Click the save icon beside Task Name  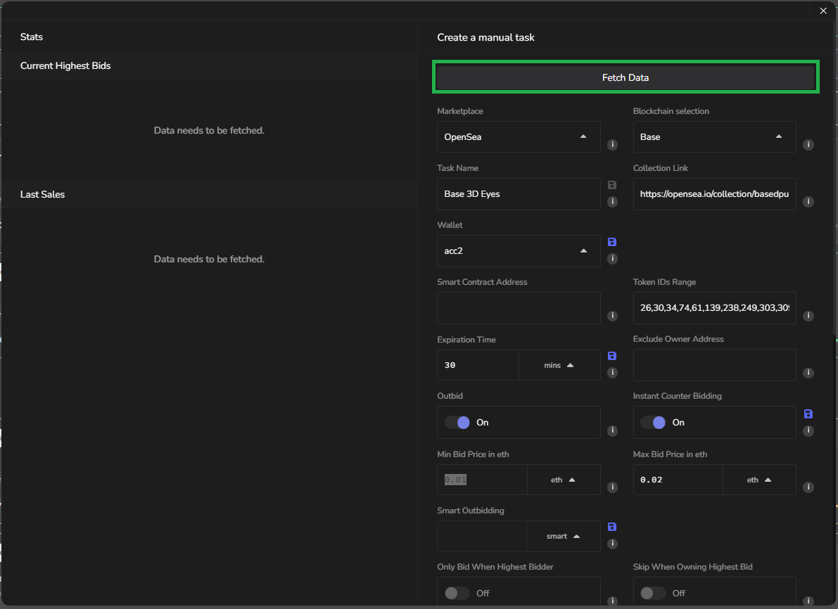[x=611, y=185]
